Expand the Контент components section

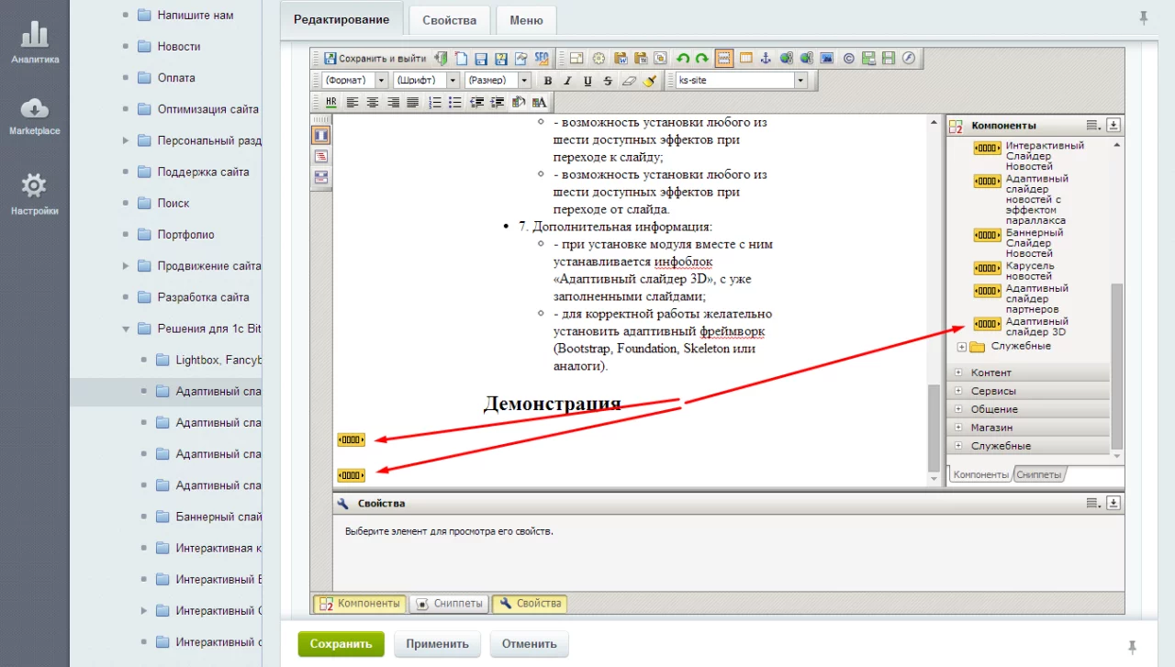click(991, 372)
